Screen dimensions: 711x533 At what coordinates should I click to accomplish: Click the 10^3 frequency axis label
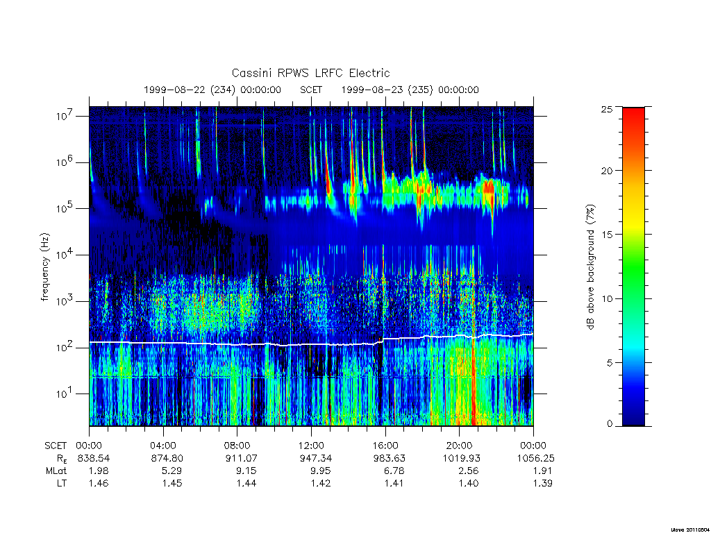click(65, 300)
